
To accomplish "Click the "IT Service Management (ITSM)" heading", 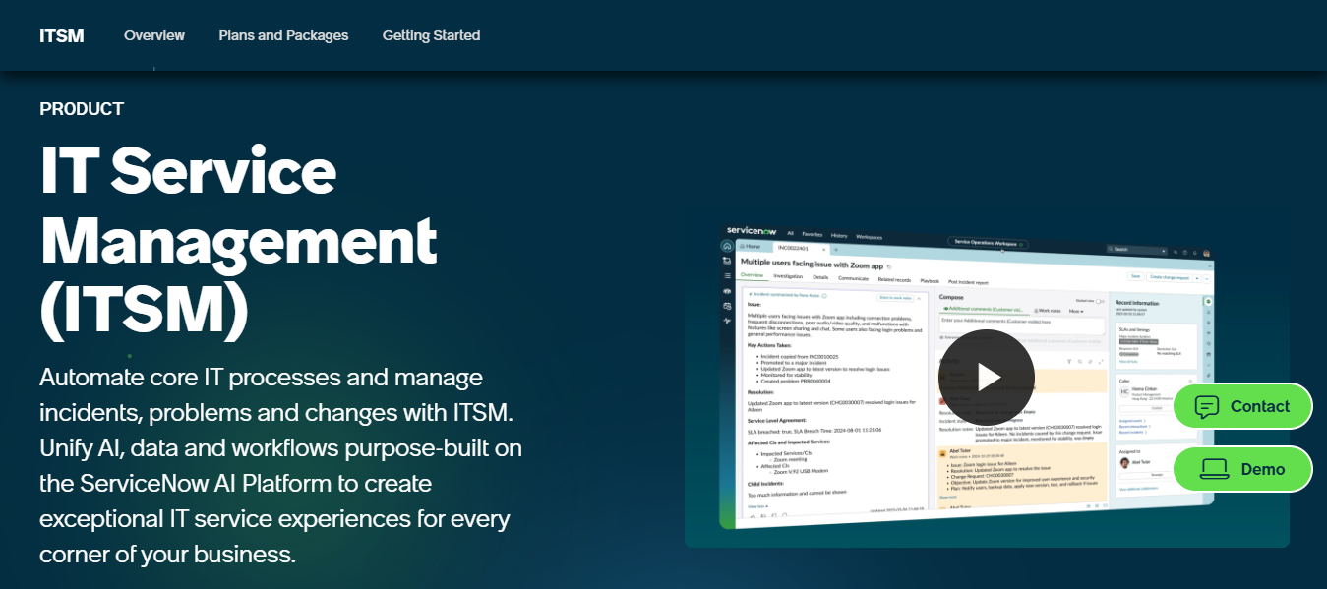I will [x=238, y=241].
